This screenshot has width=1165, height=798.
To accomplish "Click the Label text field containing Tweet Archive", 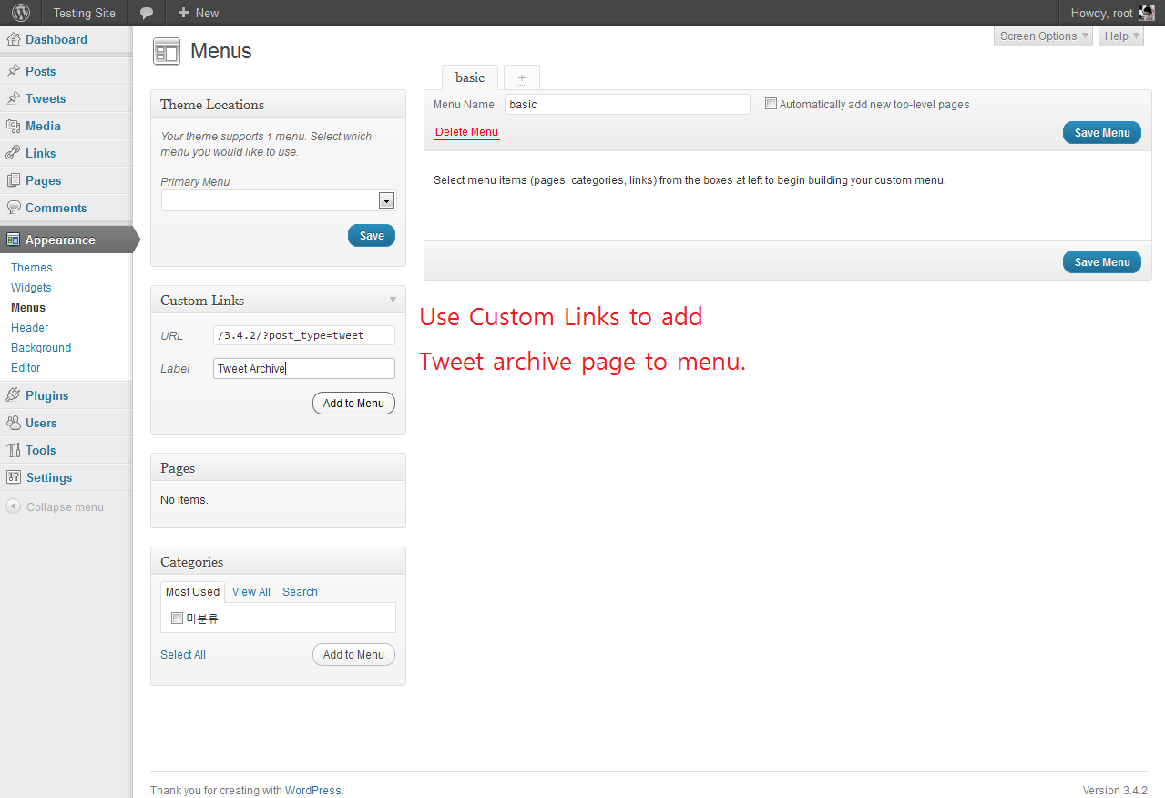I will click(304, 369).
